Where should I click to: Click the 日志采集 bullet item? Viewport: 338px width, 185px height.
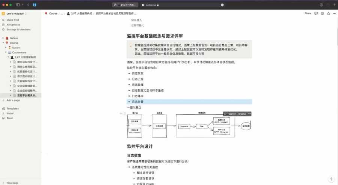point(138,73)
